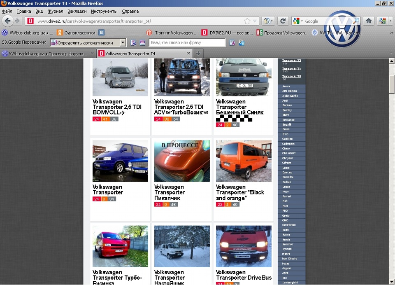Click the red D site identity icon
The height and width of the screenshot is (285, 395).
30,21
